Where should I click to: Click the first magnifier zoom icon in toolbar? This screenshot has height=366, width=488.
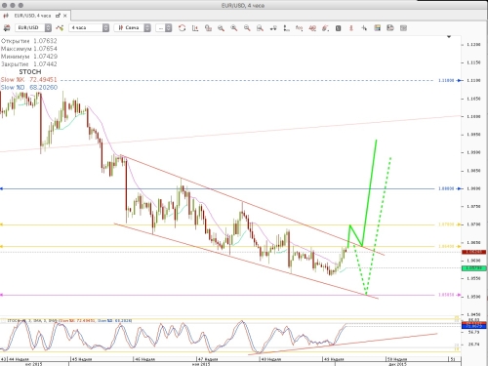tap(221, 28)
